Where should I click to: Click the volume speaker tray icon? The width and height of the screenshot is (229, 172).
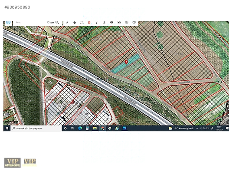pos(204,128)
